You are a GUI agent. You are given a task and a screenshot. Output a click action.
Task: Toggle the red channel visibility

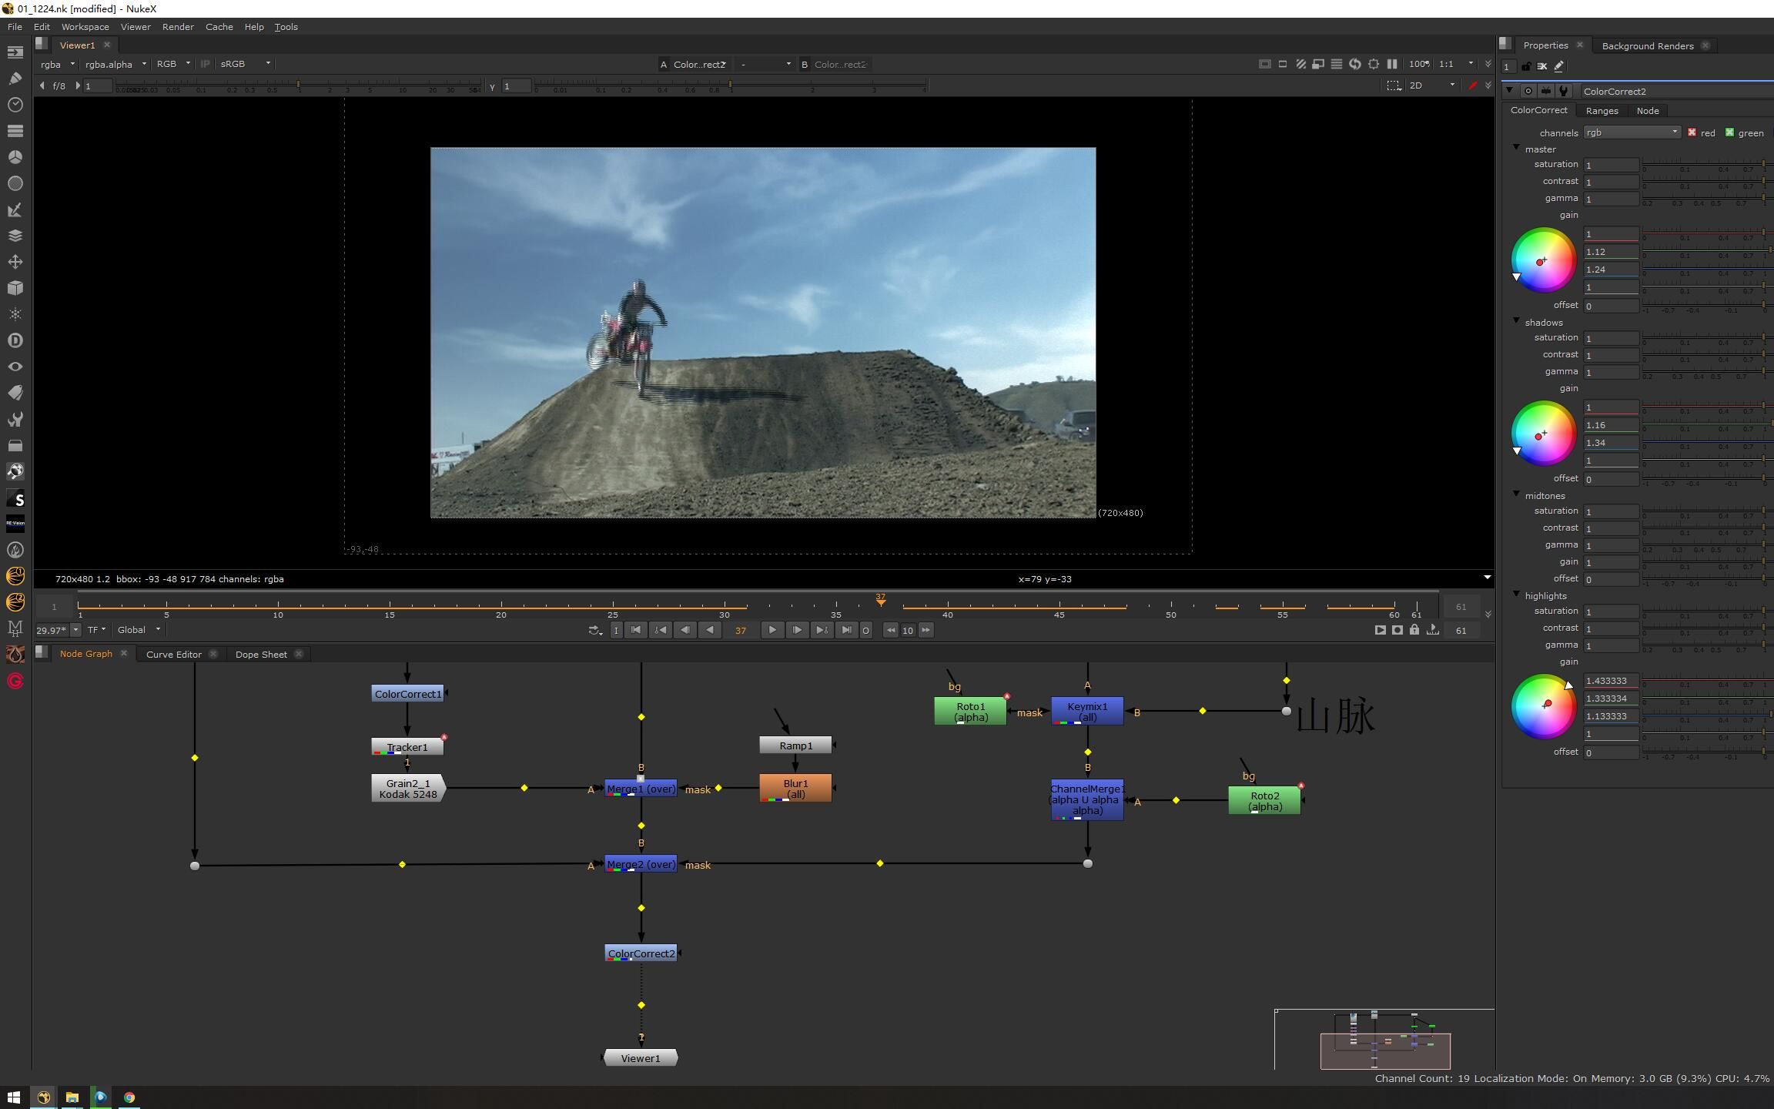pos(1692,132)
